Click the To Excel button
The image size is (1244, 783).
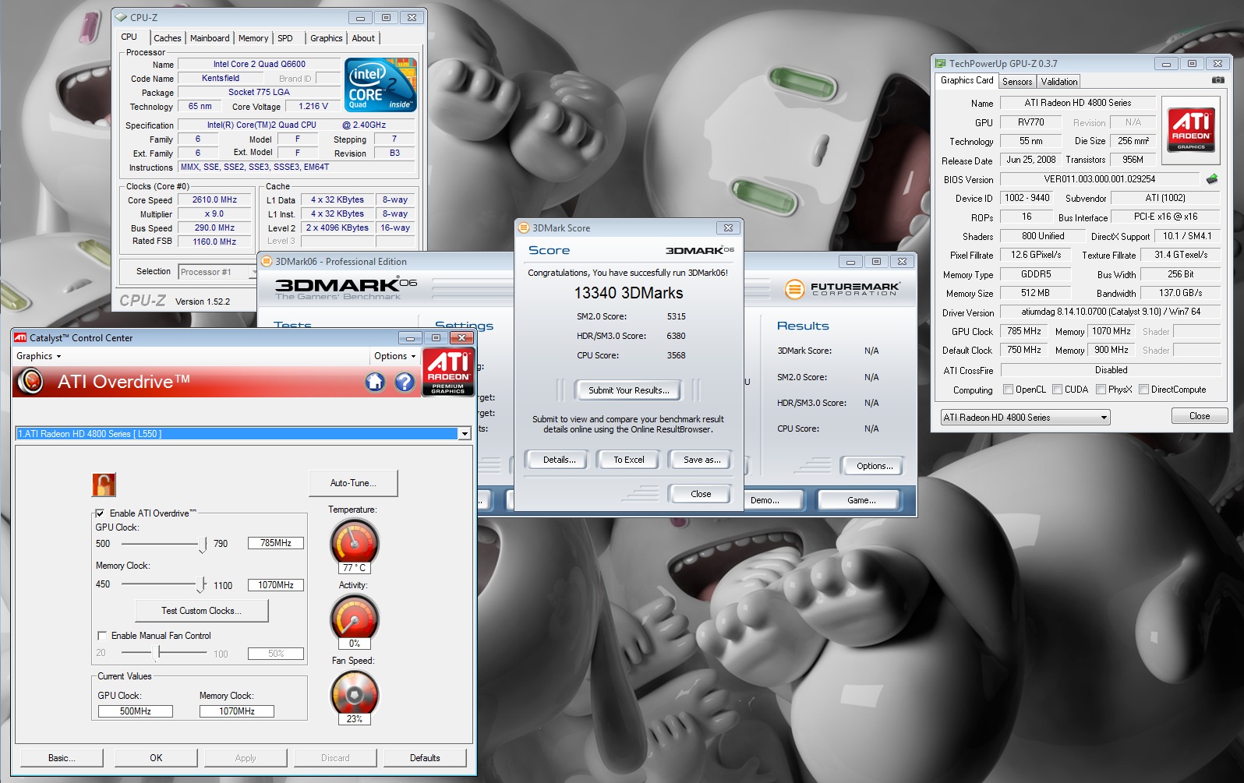[x=629, y=460]
